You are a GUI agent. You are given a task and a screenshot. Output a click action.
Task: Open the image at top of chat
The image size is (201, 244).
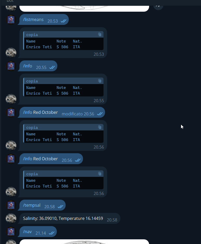(84, 9)
